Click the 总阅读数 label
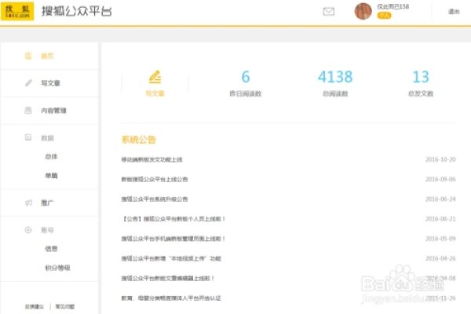Image resolution: width=471 pixels, height=314 pixels. tap(335, 93)
